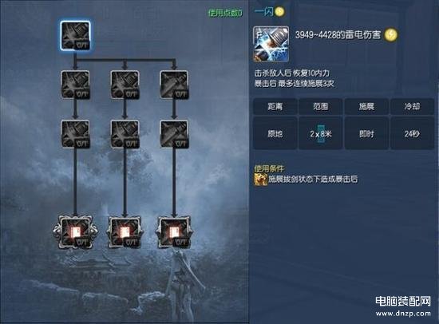The height and width of the screenshot is (324, 439).
Task: Click the 使用点数0 points label
Action: pyautogui.click(x=225, y=13)
